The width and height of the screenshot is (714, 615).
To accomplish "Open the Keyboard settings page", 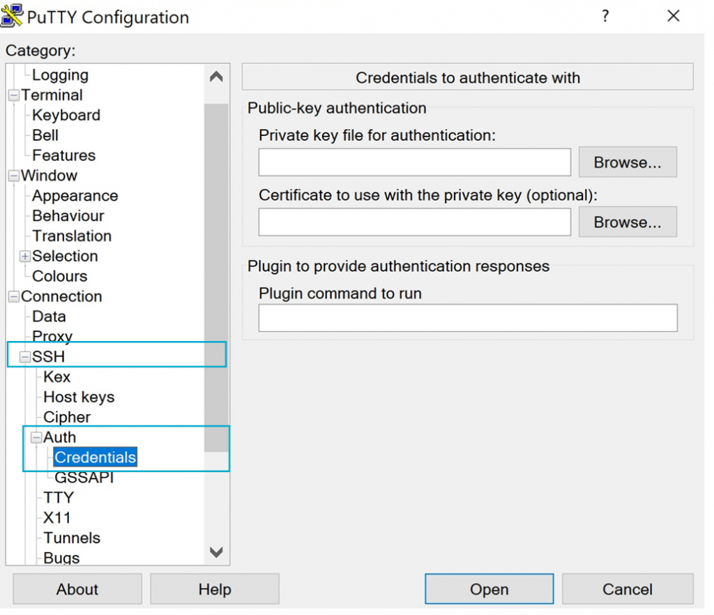I will coord(66,115).
